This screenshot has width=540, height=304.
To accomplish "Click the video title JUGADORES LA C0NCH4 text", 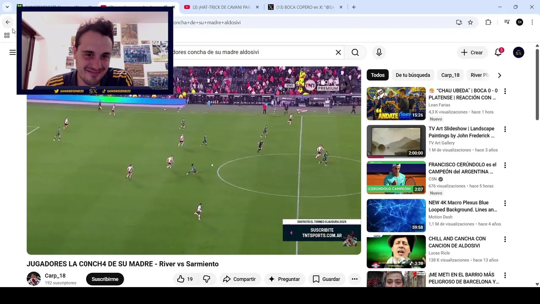I will coord(122,264).
